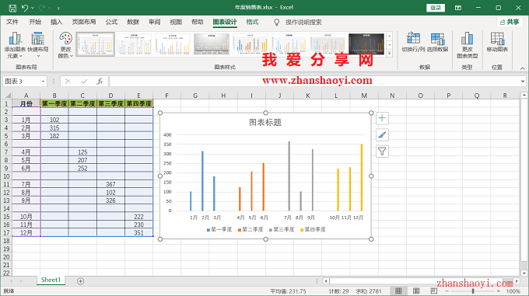Screen dimensions: 529x296
Task: Click the chart filters funnel button
Action: (x=382, y=151)
